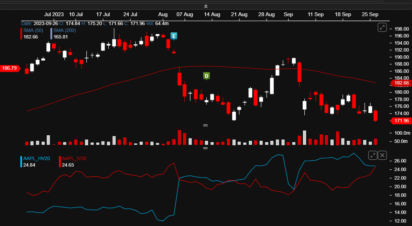Click the Sep date axis label

coord(288,14)
